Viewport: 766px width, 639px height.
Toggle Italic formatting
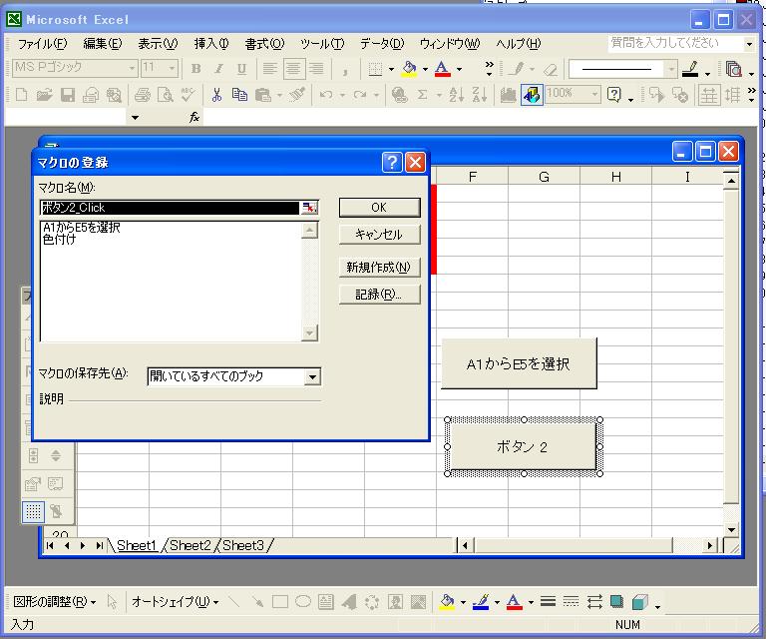coord(218,69)
